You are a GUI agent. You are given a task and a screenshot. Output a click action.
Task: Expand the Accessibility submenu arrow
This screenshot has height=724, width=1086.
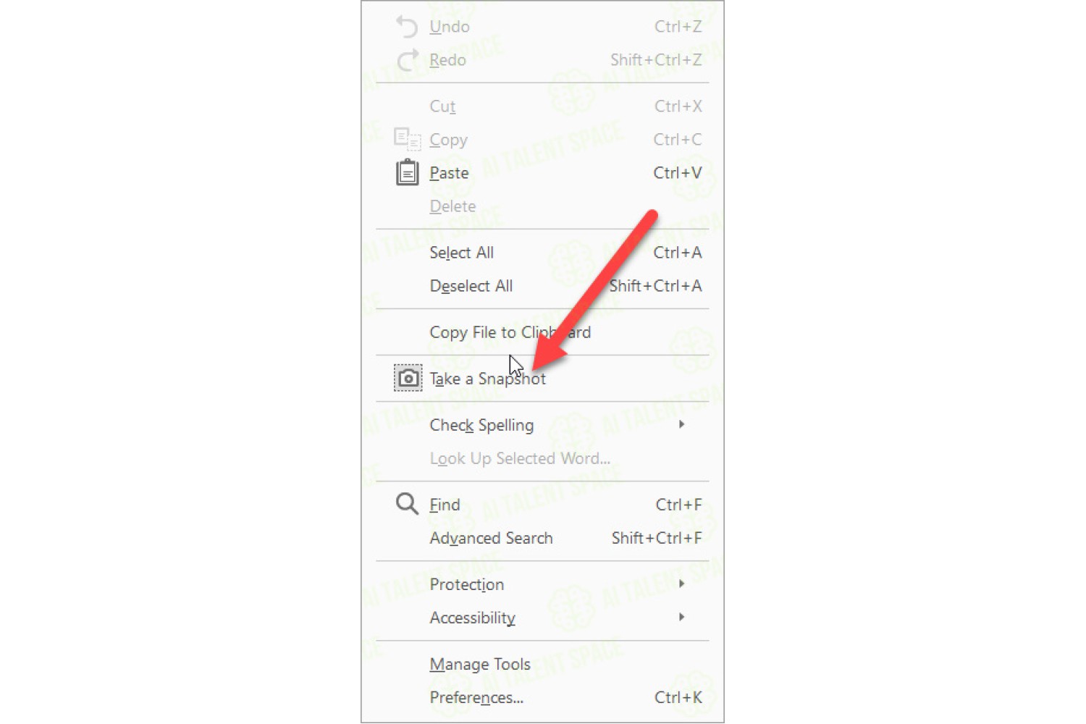(x=681, y=617)
